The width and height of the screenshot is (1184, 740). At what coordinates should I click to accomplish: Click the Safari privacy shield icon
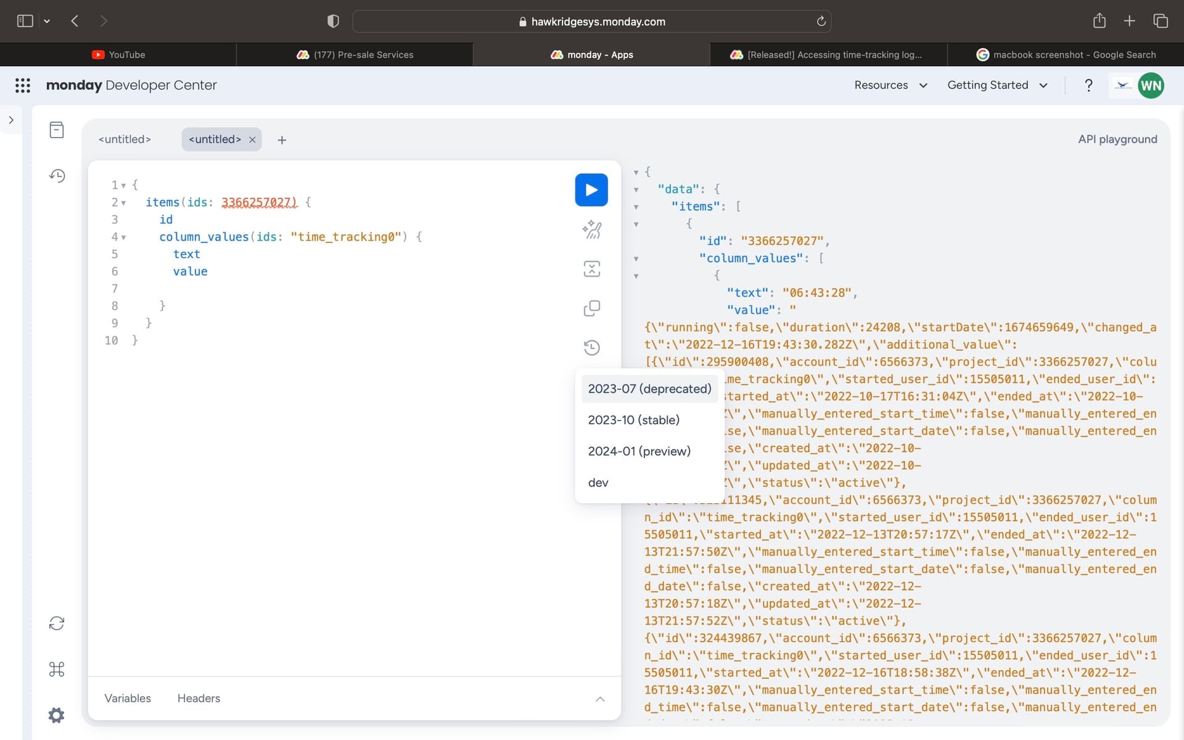point(333,22)
